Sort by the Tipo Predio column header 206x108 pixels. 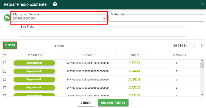(x=34, y=55)
